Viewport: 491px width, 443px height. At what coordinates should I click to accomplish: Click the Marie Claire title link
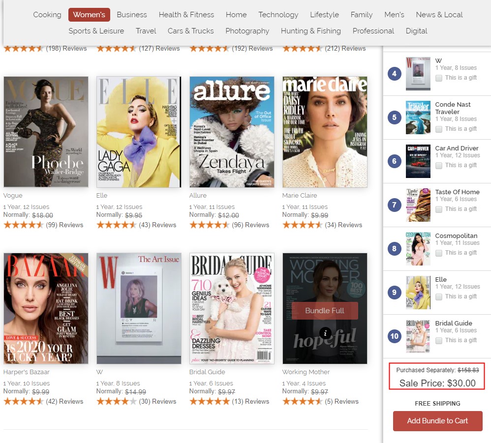299,196
